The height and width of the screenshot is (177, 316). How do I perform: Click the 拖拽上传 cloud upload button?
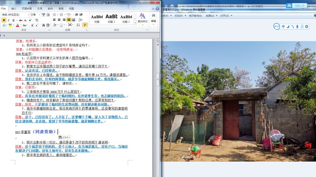point(296,6)
